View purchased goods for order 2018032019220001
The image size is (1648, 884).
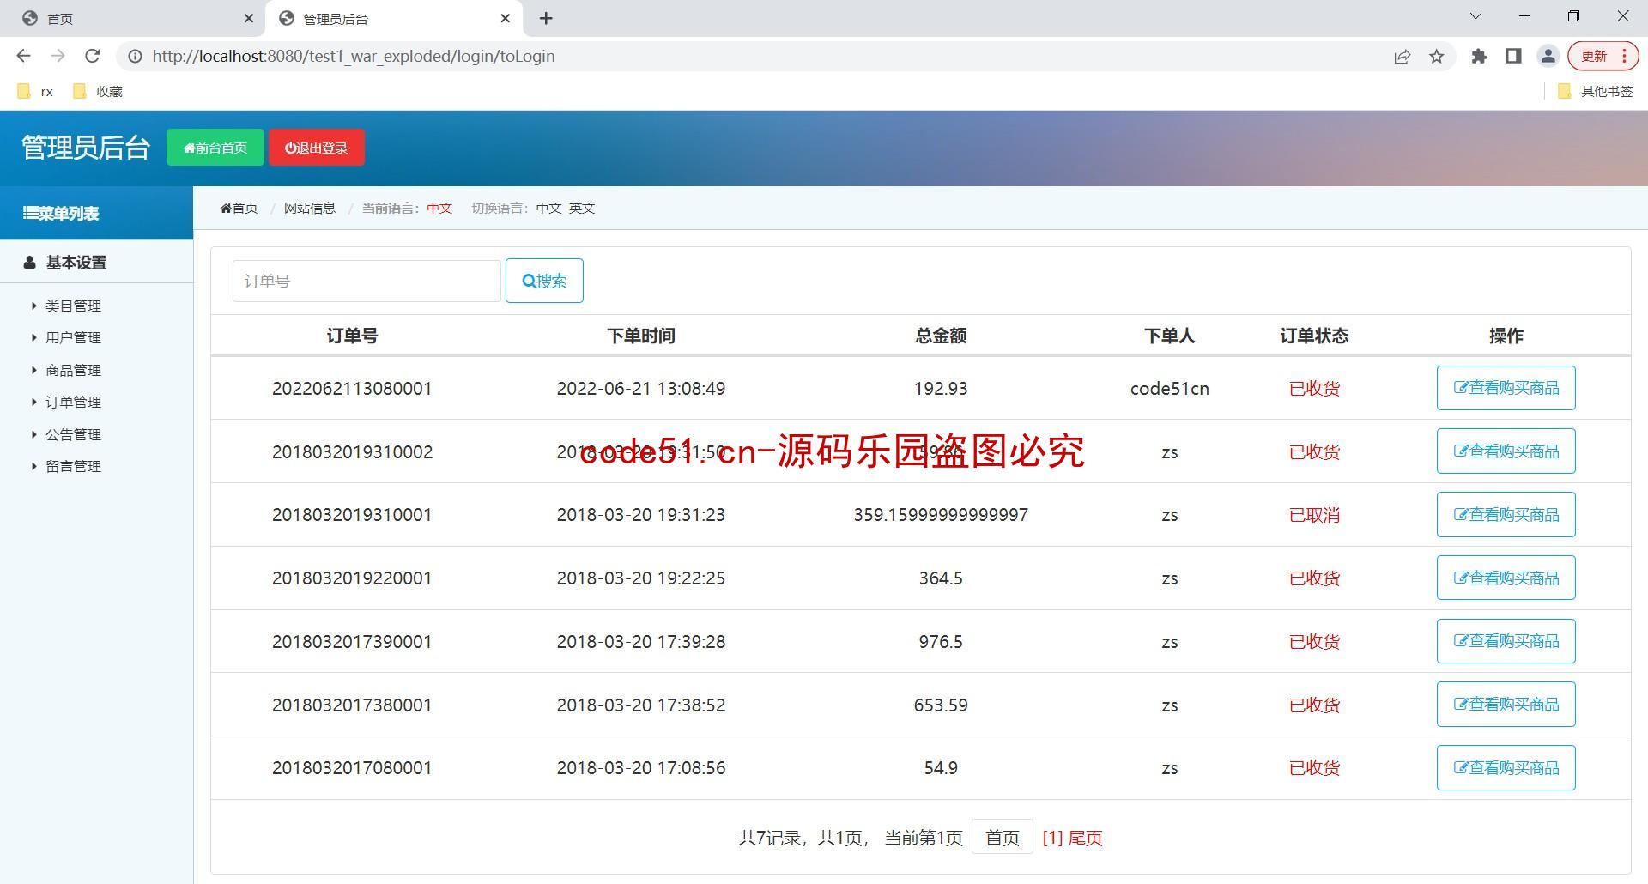point(1506,578)
